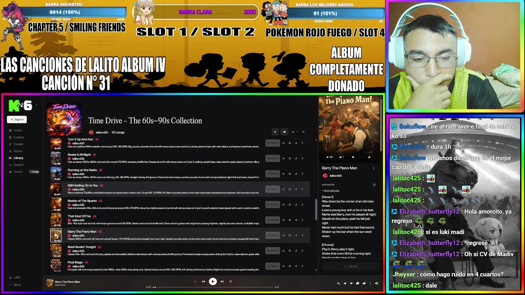Click the volume speaker icon
Viewport: 525px width, 295px height.
(x=377, y=283)
